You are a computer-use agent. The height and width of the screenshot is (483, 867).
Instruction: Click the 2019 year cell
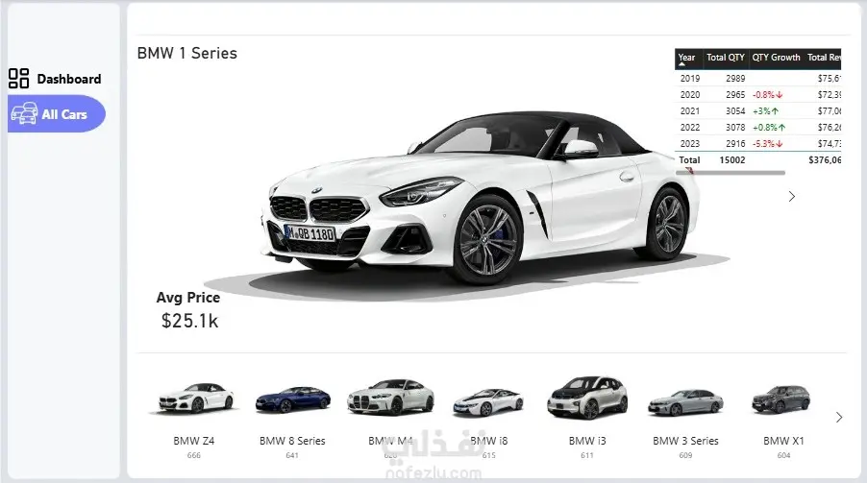689,79
